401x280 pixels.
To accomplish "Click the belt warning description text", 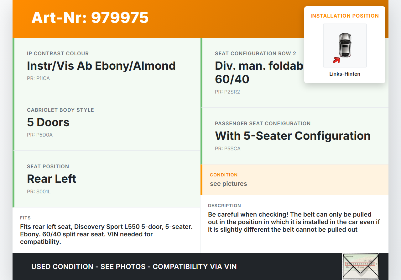I will (294, 222).
